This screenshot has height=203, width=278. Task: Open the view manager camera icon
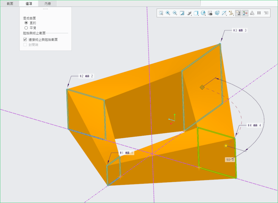(x=210, y=13)
